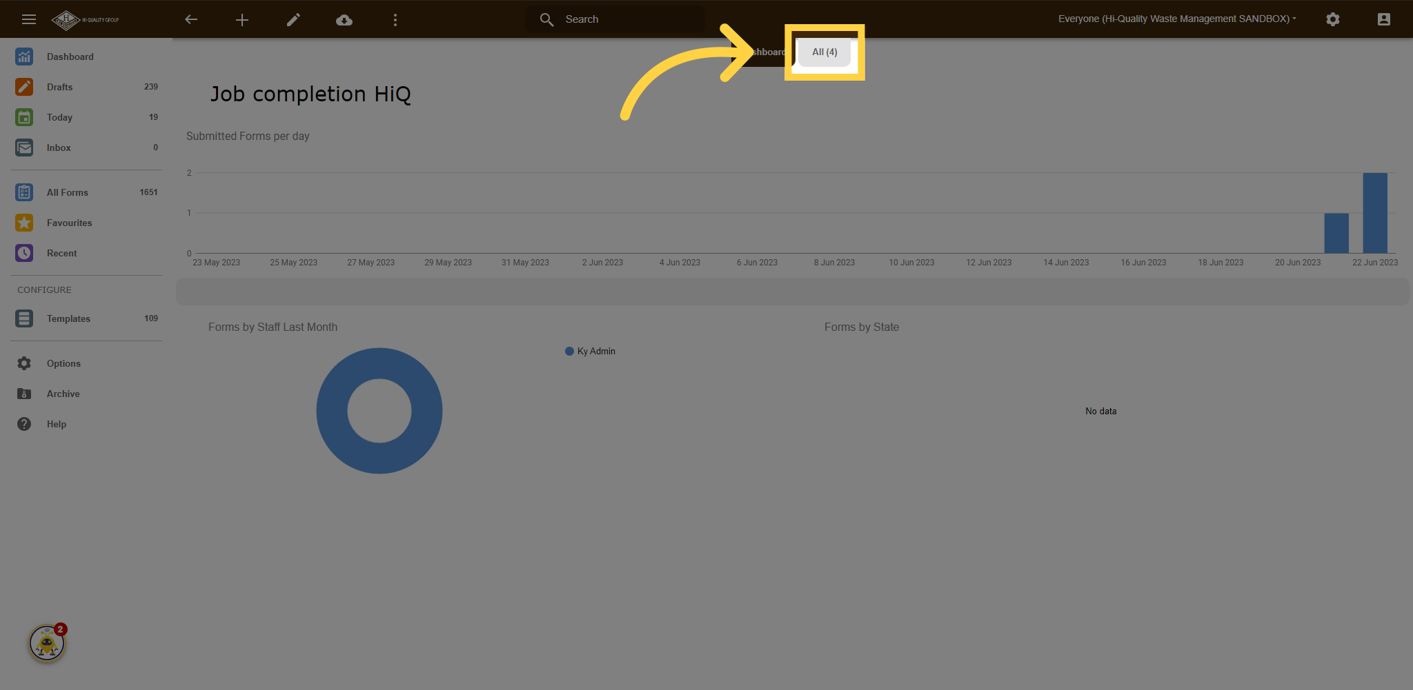Open Templates under Configure

(68, 318)
